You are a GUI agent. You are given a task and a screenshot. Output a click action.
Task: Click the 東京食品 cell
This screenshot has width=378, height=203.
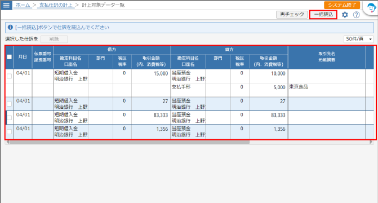(327, 90)
